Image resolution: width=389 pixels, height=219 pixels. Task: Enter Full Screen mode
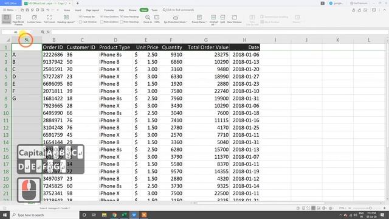tap(49, 19)
